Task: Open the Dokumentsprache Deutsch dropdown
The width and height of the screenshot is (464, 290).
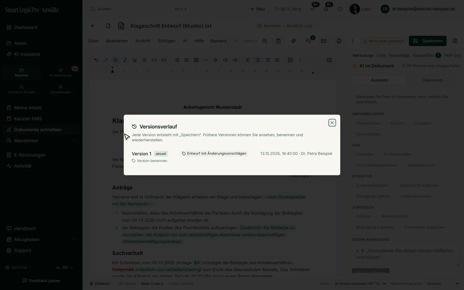Action: (x=443, y=284)
